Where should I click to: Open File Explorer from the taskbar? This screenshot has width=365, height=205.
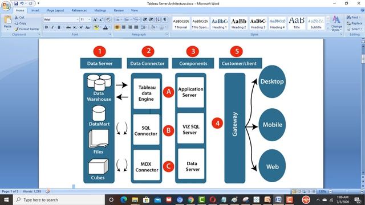click(135, 200)
